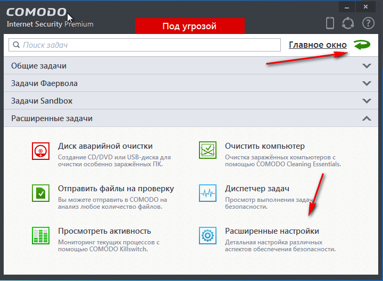383x281 pixels.
Task: Expand the Общие задачи section chevron
Action: (x=367, y=66)
